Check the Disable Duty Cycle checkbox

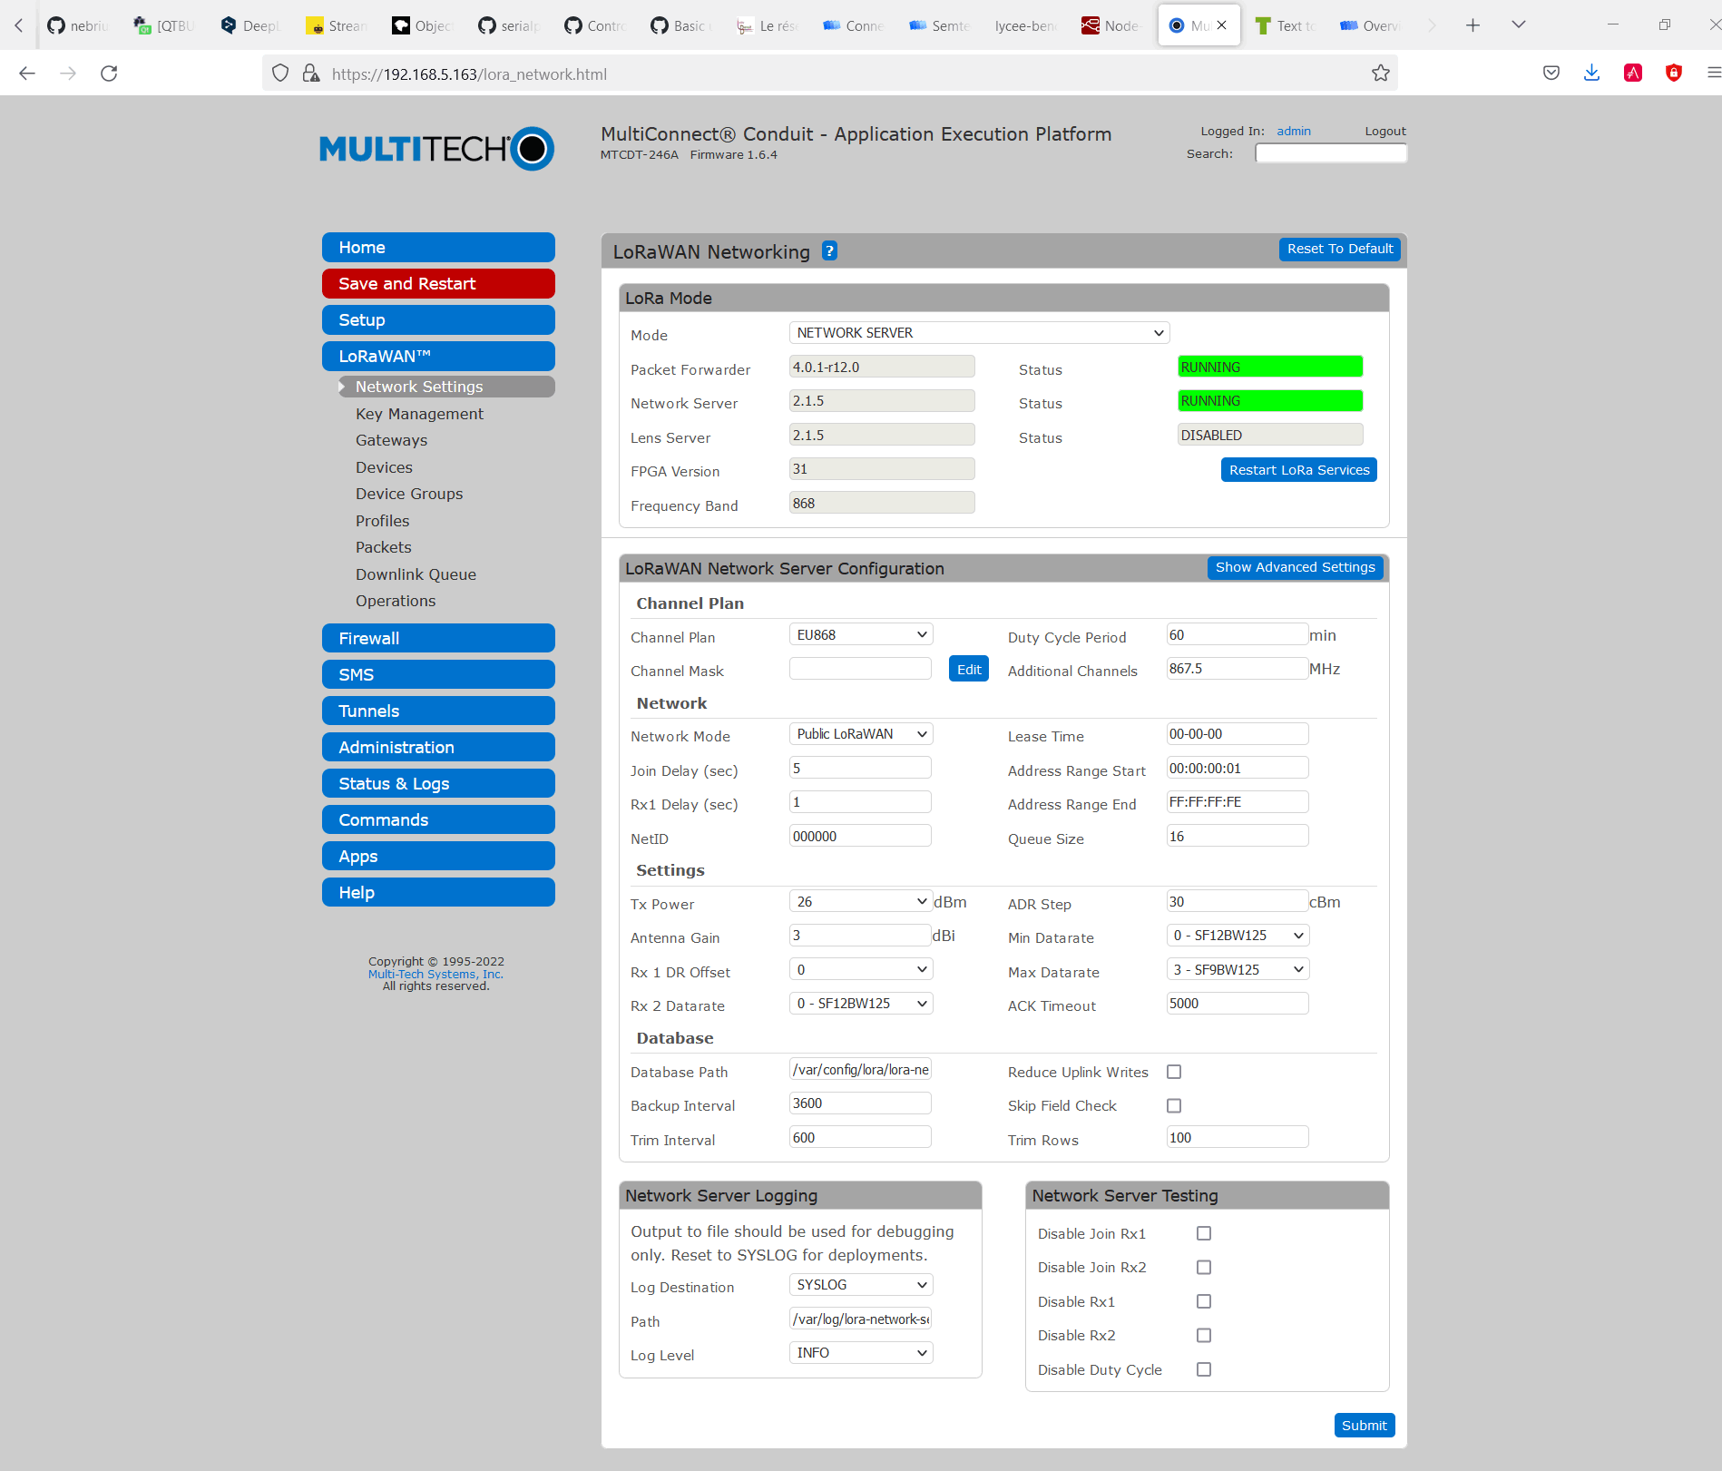click(x=1204, y=1369)
